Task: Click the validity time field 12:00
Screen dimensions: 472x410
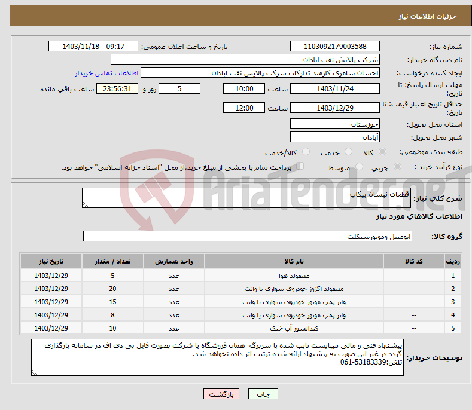Action: click(244, 108)
